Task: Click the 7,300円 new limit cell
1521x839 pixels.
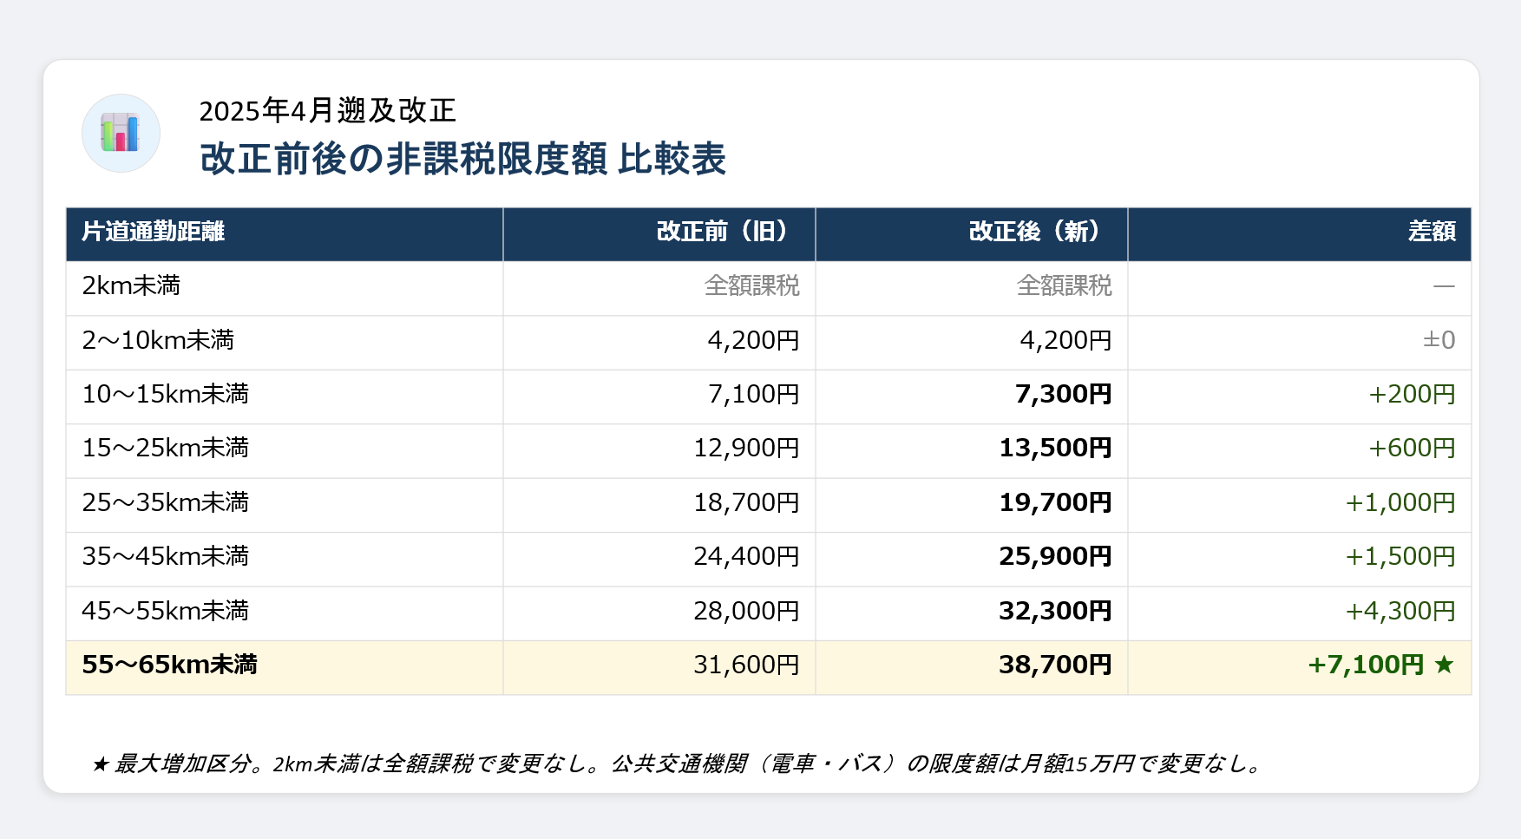Action: pos(1063,395)
